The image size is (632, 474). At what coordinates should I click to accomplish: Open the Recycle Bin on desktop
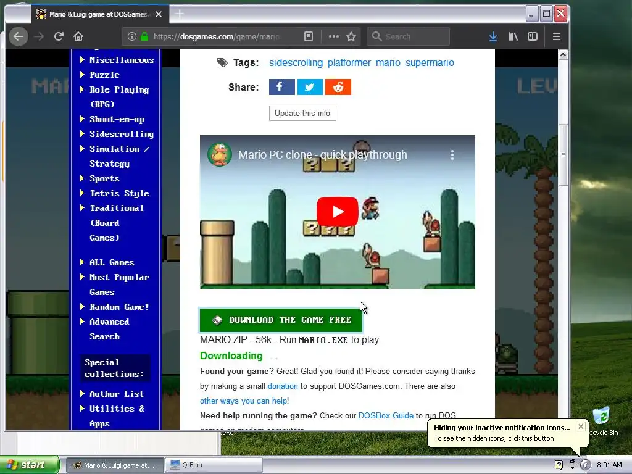pos(602,421)
